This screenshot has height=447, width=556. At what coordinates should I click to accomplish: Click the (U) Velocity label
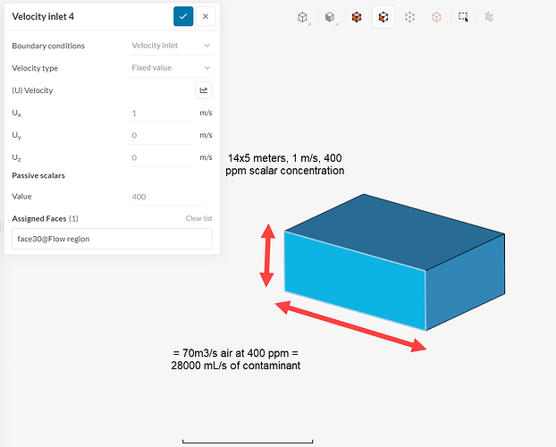click(32, 90)
